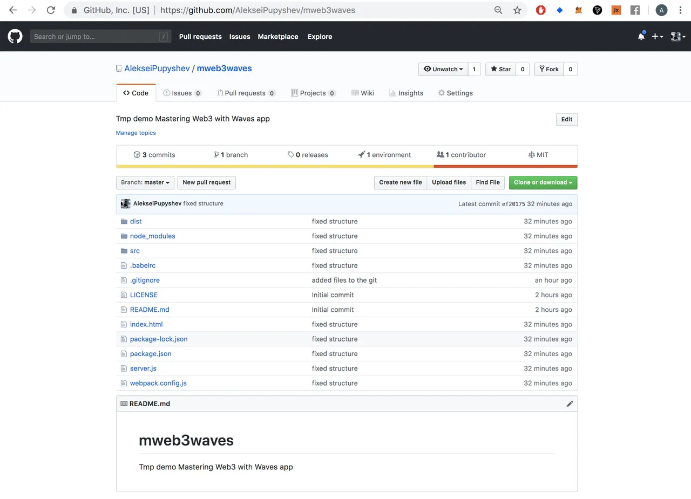Toggle the Unwatch repository button
Screen dimensions: 691x499
443,69
